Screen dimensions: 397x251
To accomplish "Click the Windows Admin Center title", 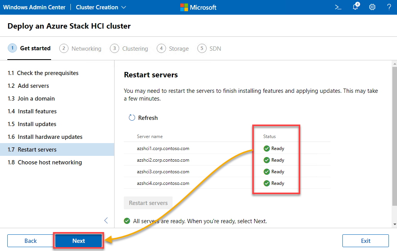I will pyautogui.click(x=34, y=7).
